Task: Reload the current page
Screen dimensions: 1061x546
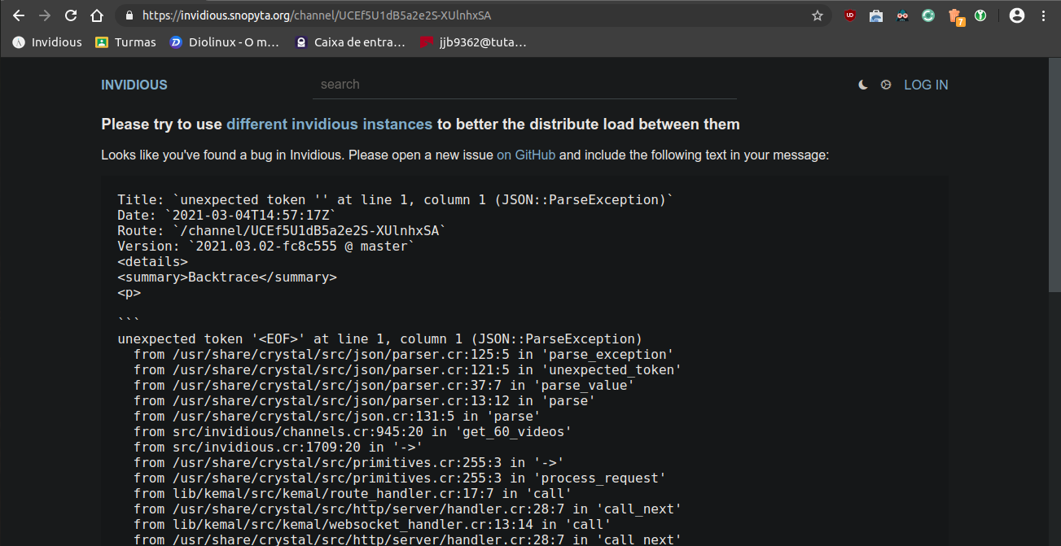Action: [71, 15]
